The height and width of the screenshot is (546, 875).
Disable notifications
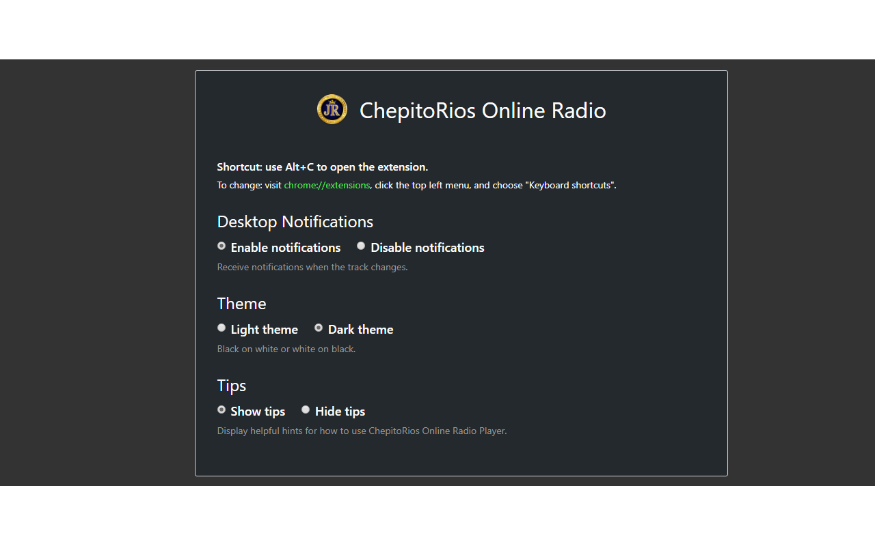pos(361,246)
